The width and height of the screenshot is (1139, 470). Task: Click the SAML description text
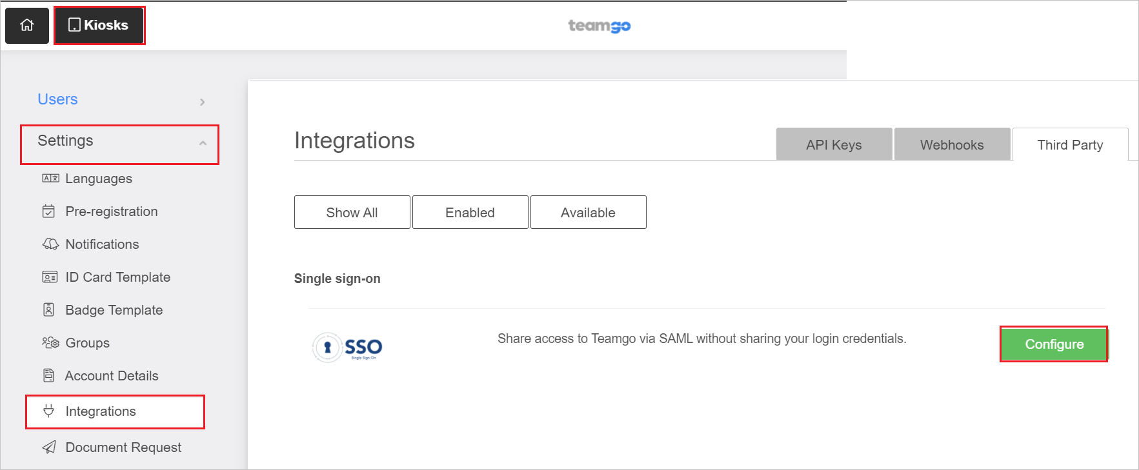pyautogui.click(x=701, y=338)
